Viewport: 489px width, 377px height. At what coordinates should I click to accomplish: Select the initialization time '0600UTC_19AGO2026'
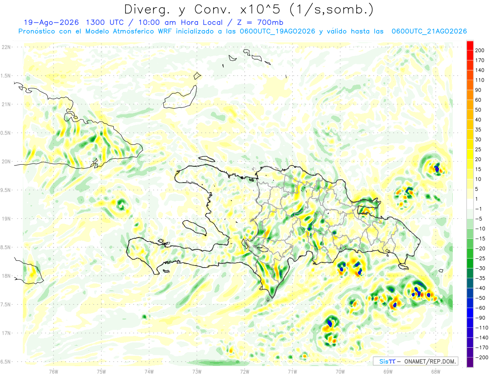[278, 31]
